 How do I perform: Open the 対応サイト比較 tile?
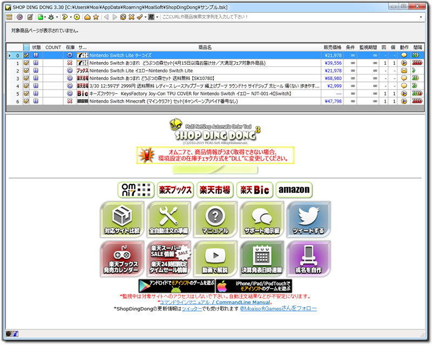pyautogui.click(x=122, y=219)
